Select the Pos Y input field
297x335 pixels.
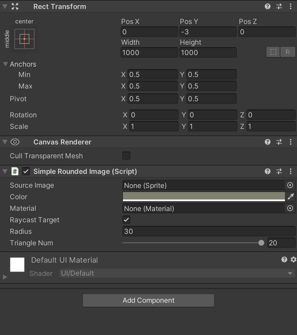point(208,32)
